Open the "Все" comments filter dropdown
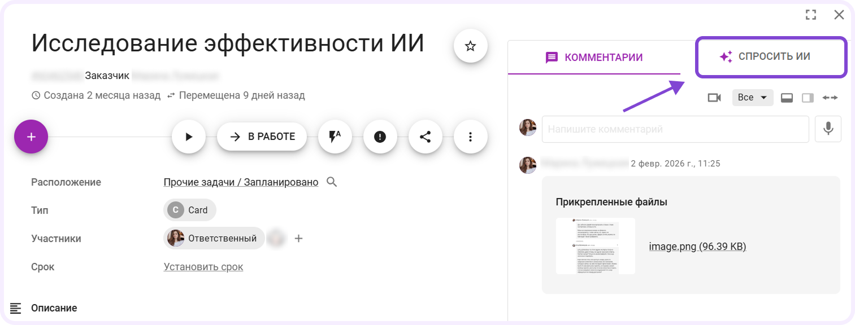This screenshot has width=855, height=325. (x=752, y=98)
